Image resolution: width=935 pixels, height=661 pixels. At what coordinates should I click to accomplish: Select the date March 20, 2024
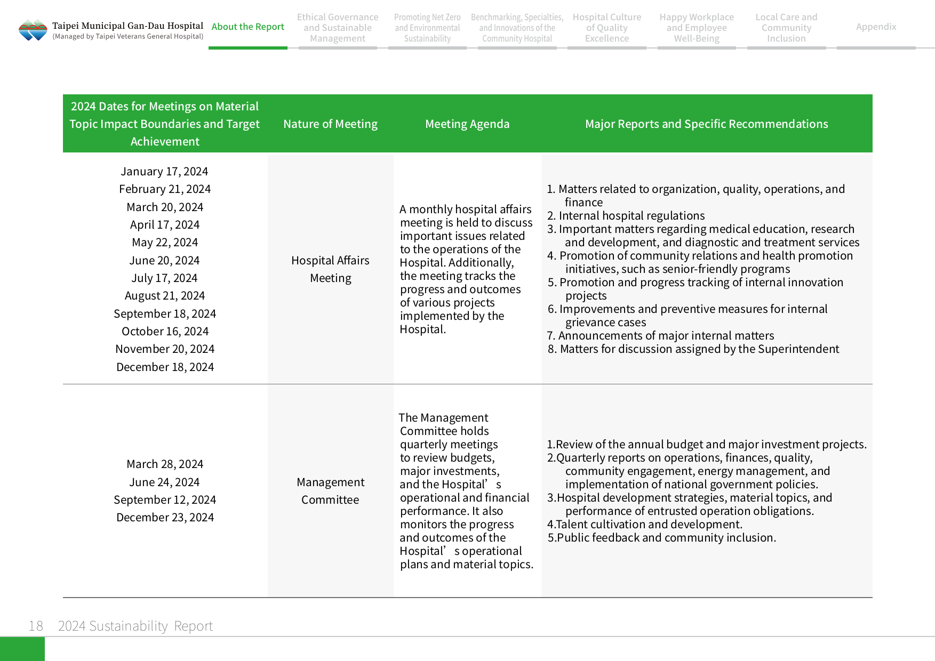tap(165, 207)
